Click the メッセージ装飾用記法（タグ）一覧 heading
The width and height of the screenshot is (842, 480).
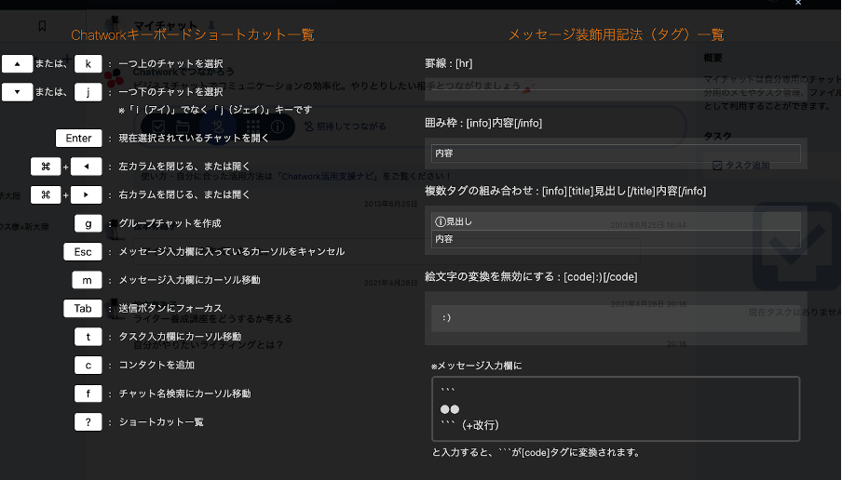(x=616, y=34)
